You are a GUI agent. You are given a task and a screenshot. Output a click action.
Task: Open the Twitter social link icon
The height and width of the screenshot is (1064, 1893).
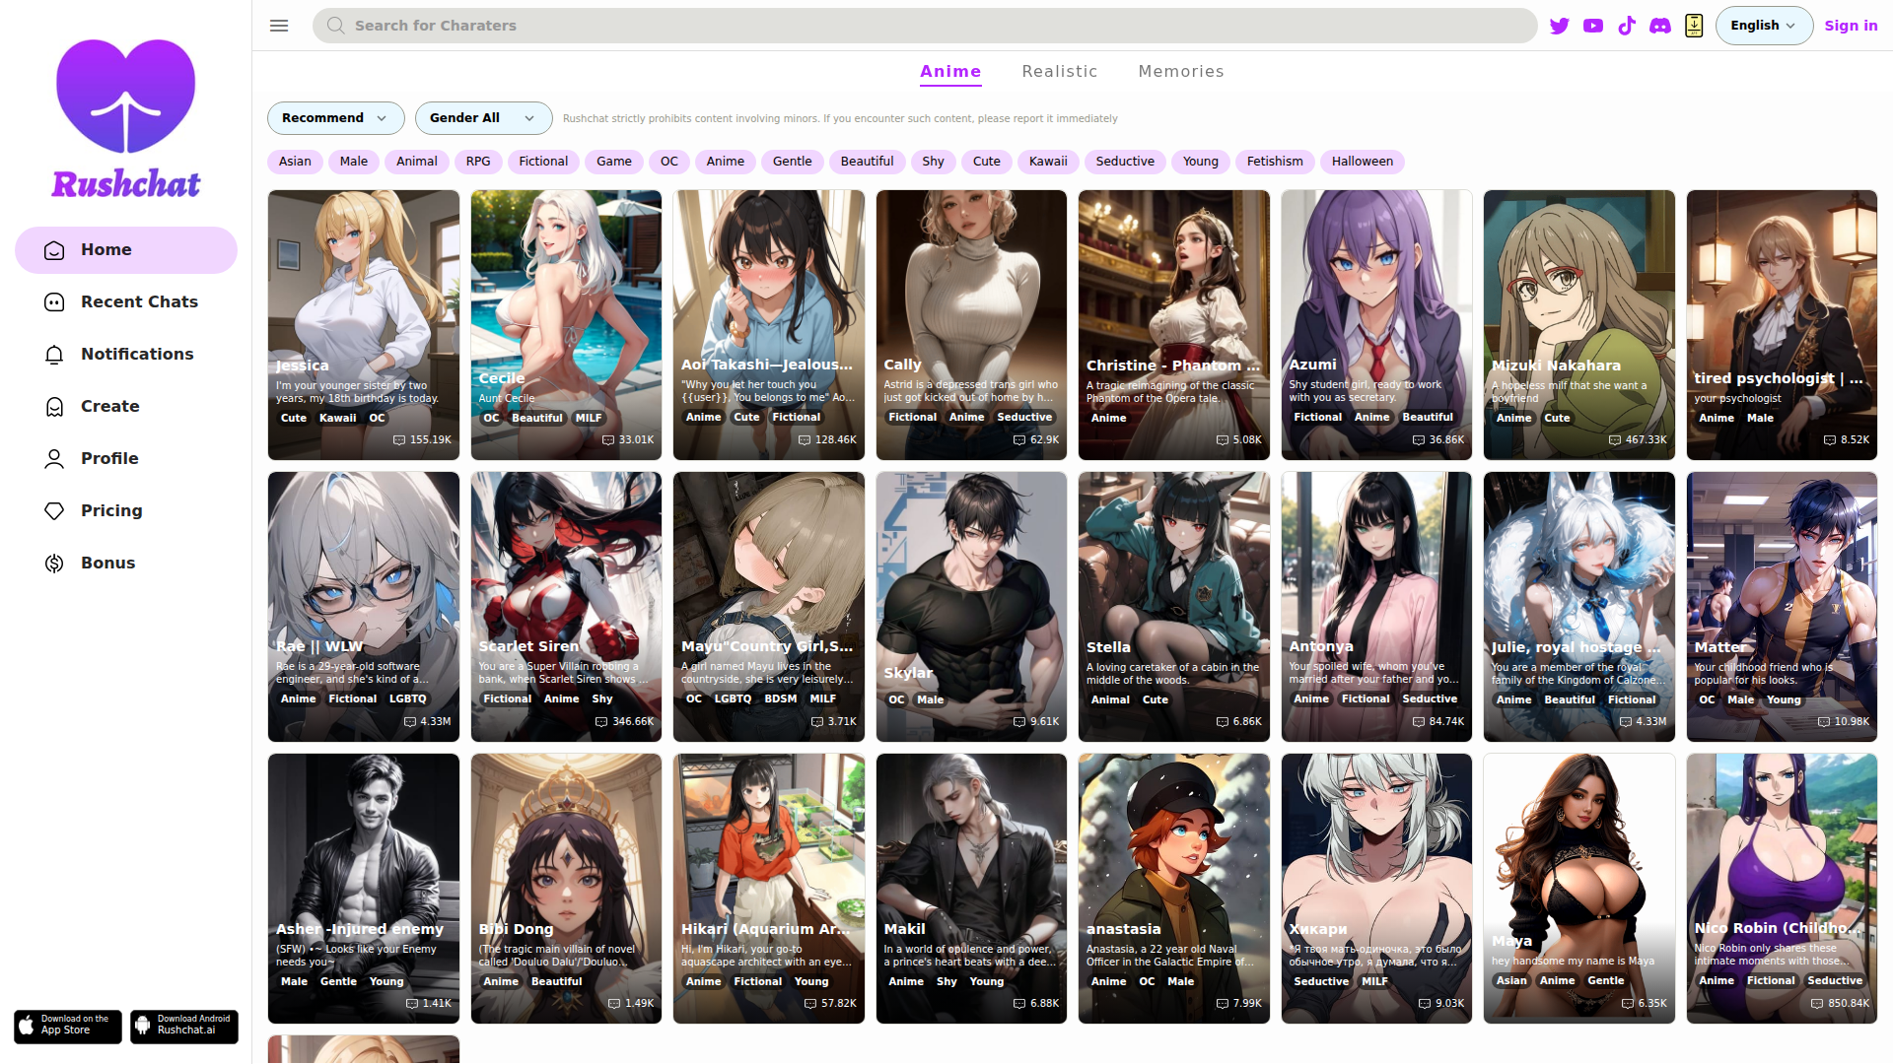[x=1559, y=26]
